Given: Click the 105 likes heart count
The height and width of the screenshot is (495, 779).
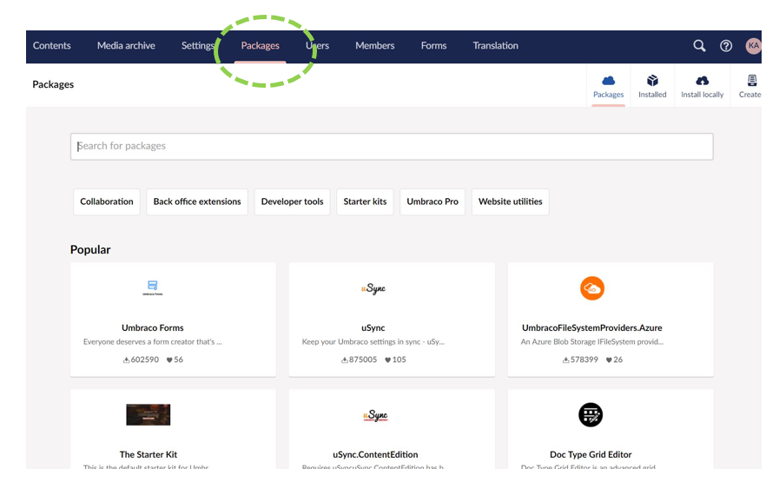Looking at the screenshot, I should 395,360.
